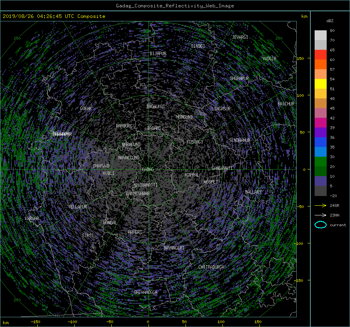350x327 pixels.
Task: Click the BALLARY city label
Action: (253, 192)
